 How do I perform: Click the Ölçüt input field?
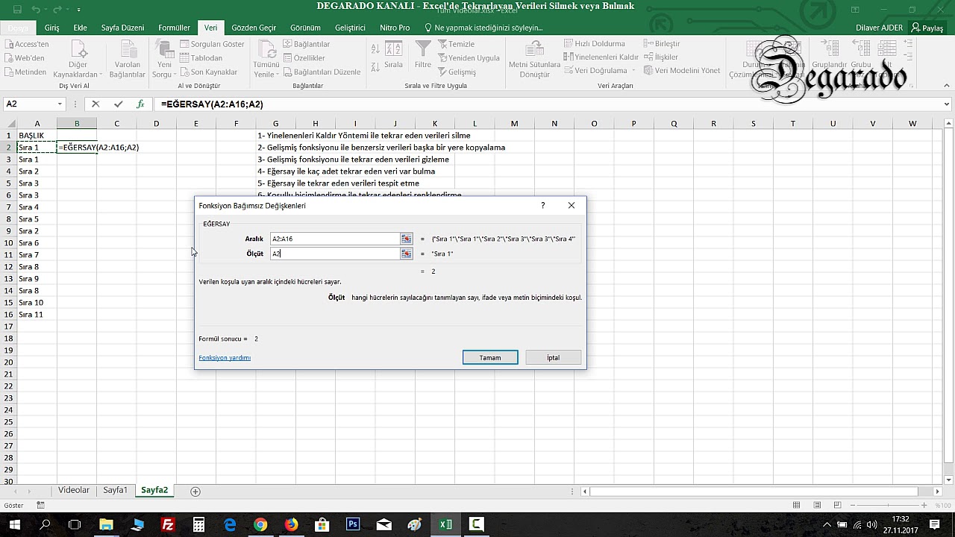[x=335, y=254]
